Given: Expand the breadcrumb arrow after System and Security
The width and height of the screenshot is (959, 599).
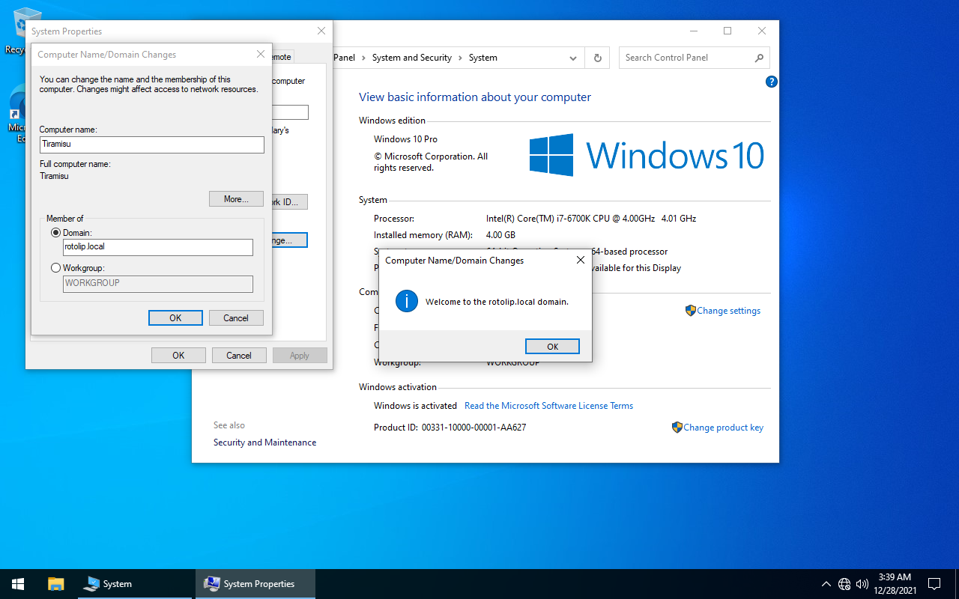Looking at the screenshot, I should point(460,58).
